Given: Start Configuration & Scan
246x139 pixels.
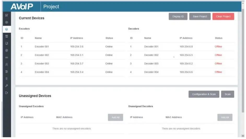Looking at the screenshot, I should point(204,94).
